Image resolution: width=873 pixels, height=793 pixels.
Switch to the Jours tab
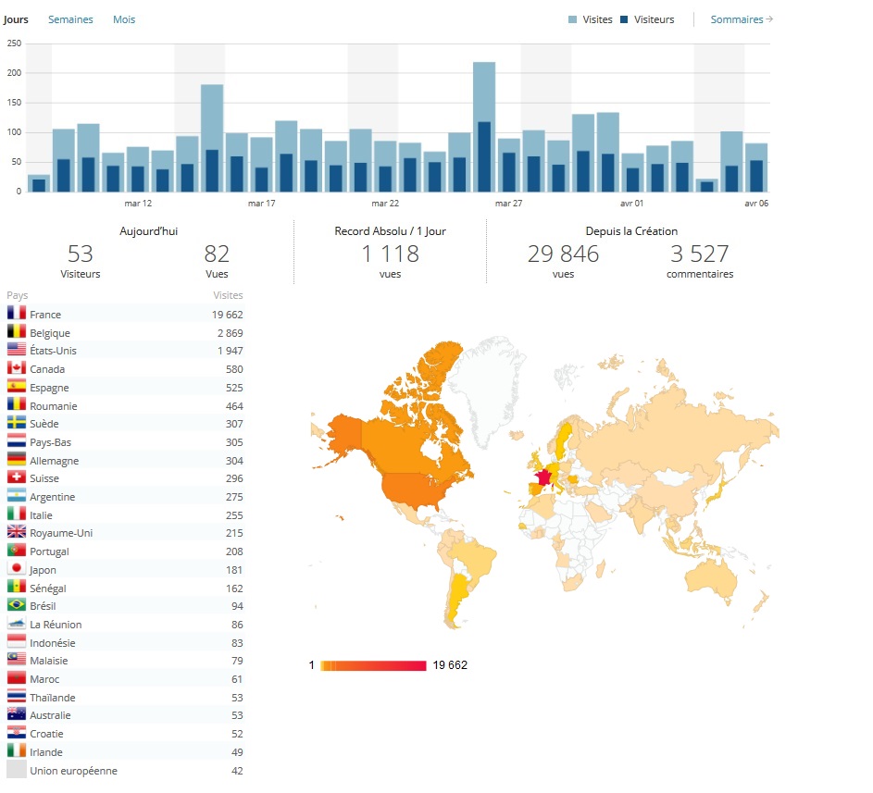(16, 19)
